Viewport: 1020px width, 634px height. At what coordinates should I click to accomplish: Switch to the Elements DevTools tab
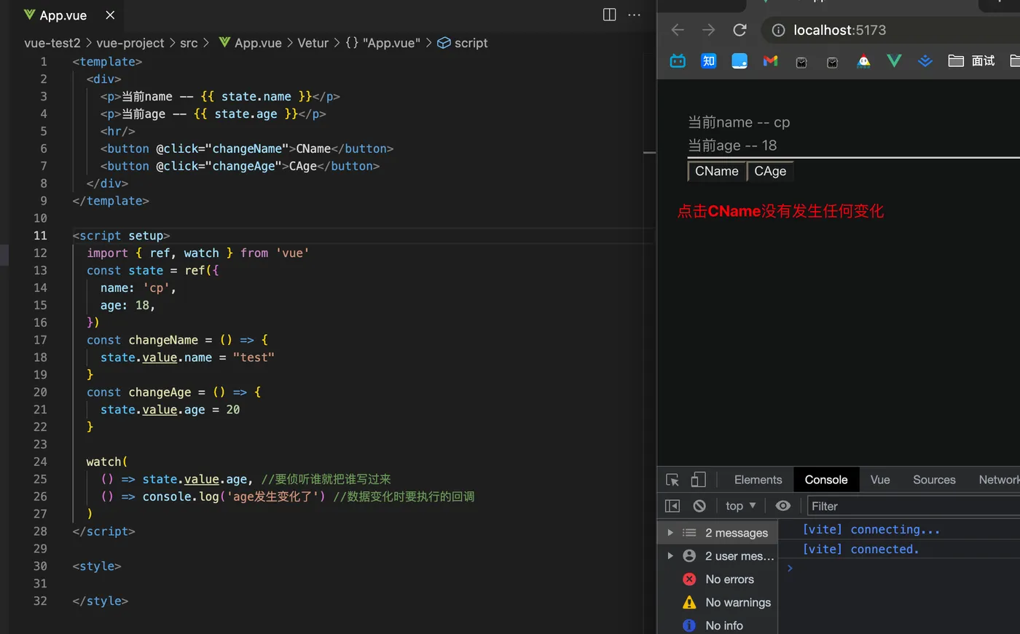(758, 480)
